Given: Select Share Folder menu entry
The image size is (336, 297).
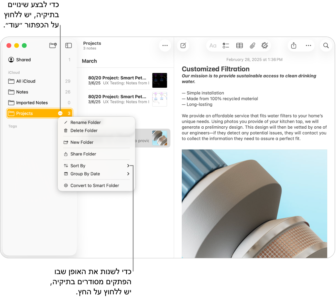Looking at the screenshot, I should tap(83, 154).
